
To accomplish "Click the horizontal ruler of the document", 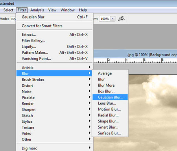I will (x=135, y=60).
